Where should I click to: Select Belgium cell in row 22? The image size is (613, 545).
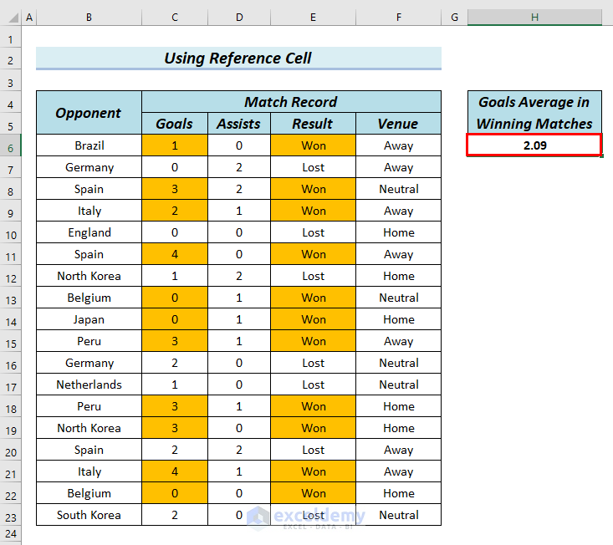(89, 493)
